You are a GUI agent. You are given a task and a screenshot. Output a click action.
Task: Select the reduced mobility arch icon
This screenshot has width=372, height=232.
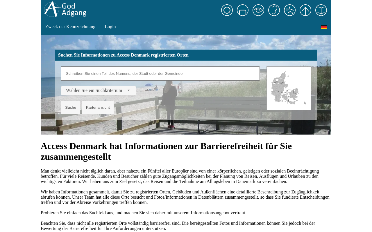[243, 10]
